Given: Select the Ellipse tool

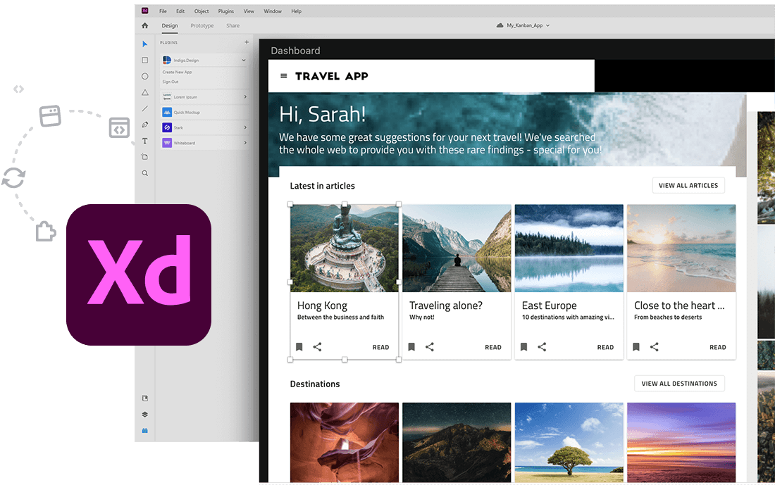Looking at the screenshot, I should 145,76.
